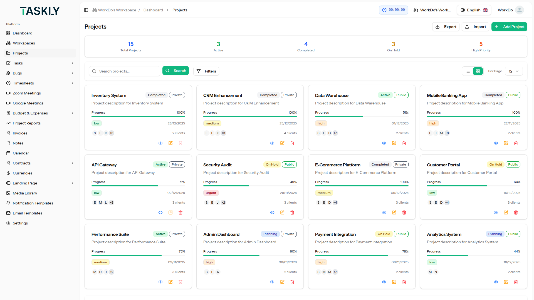Click the Taskly logo
Viewport: 534px width, 300px height.
pos(40,11)
